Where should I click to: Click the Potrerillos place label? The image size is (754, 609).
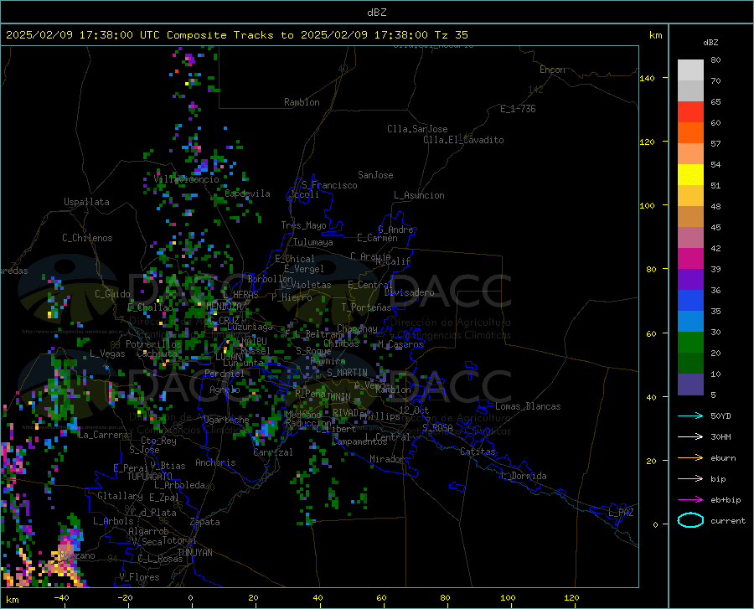(x=153, y=344)
